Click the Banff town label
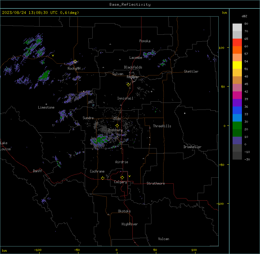 coord(37,171)
